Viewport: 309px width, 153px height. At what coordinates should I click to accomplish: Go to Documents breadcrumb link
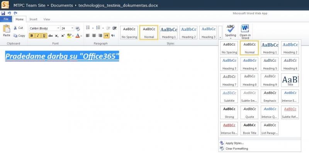62,5
